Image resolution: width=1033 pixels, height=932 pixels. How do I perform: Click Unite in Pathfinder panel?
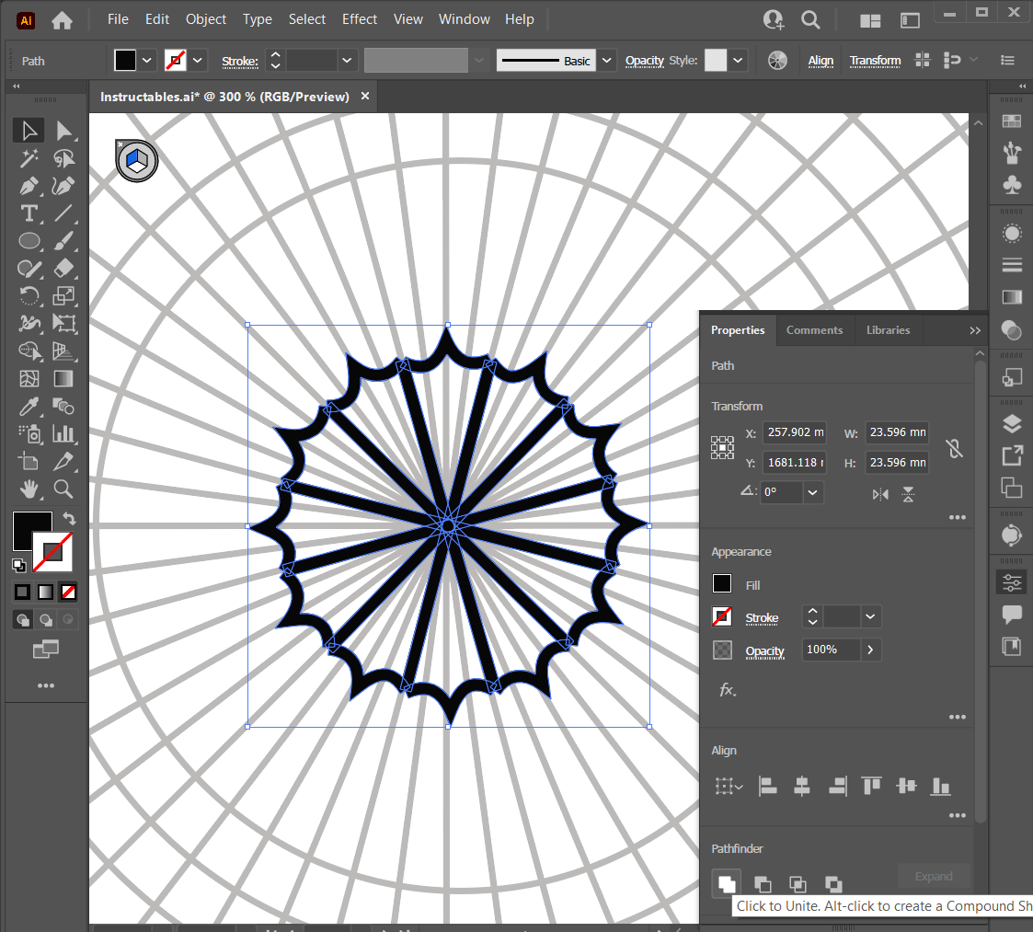click(x=727, y=884)
